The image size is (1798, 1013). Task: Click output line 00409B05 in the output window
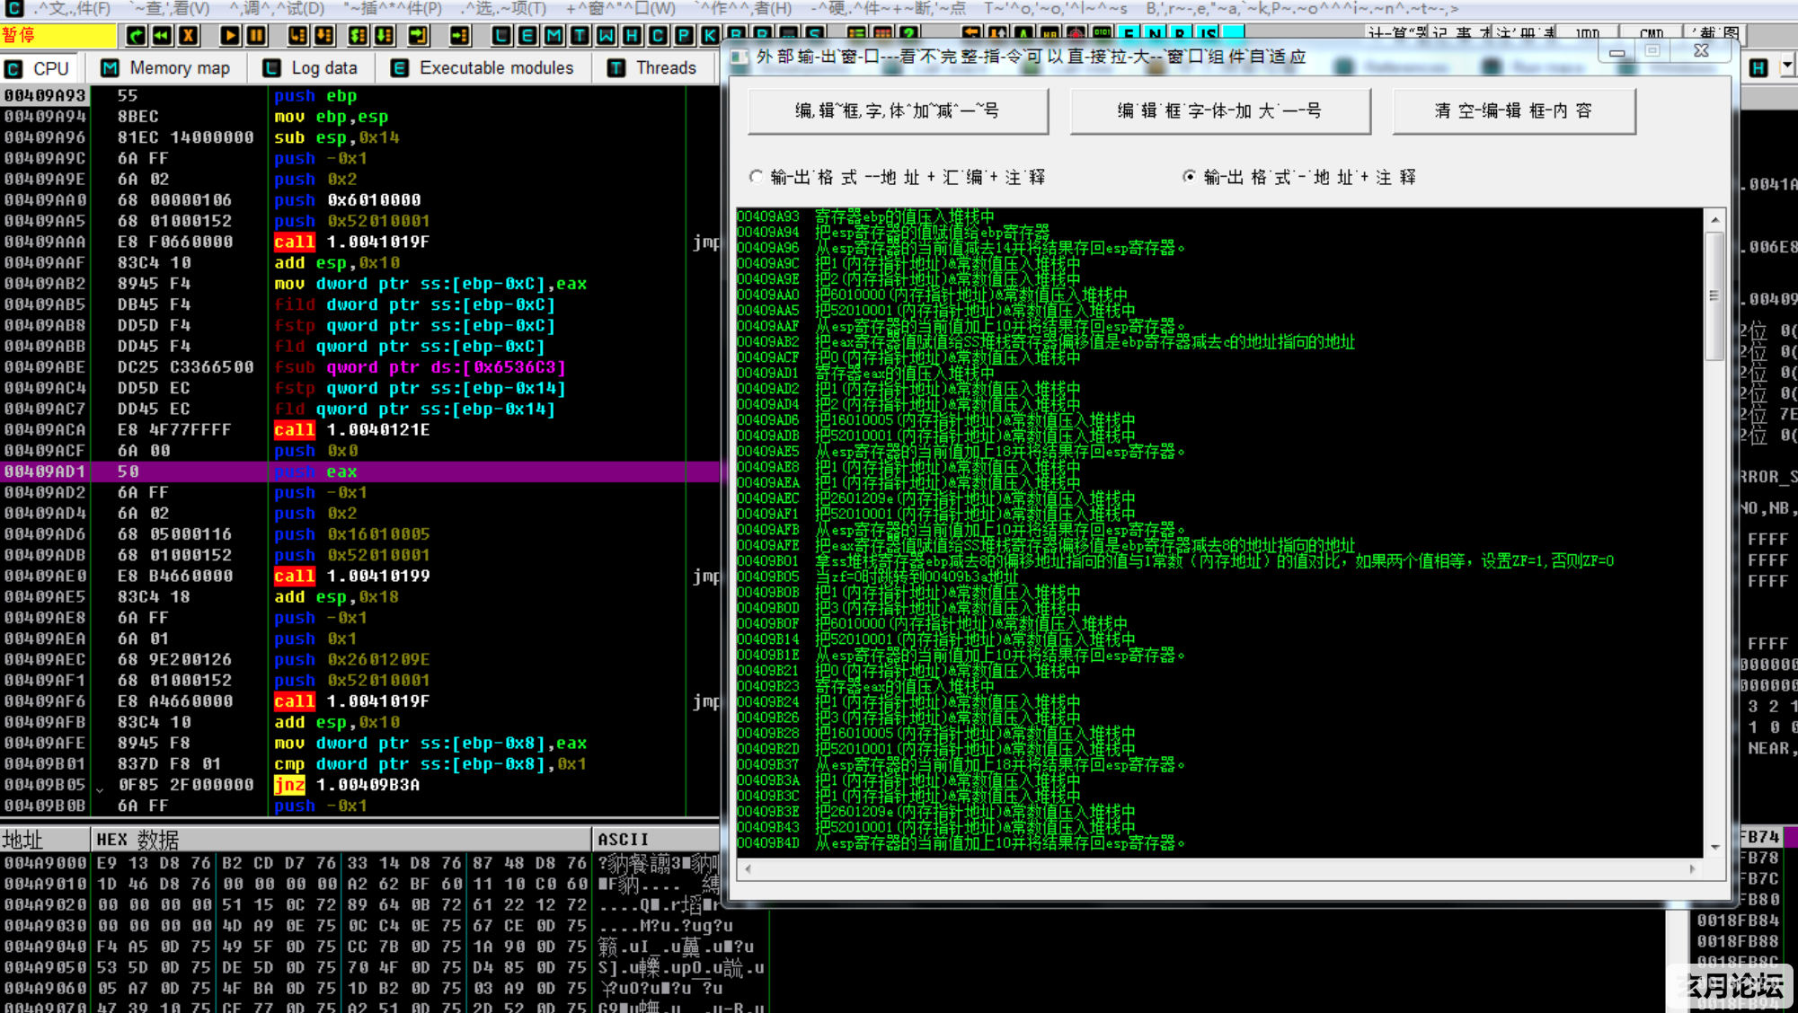point(877,577)
